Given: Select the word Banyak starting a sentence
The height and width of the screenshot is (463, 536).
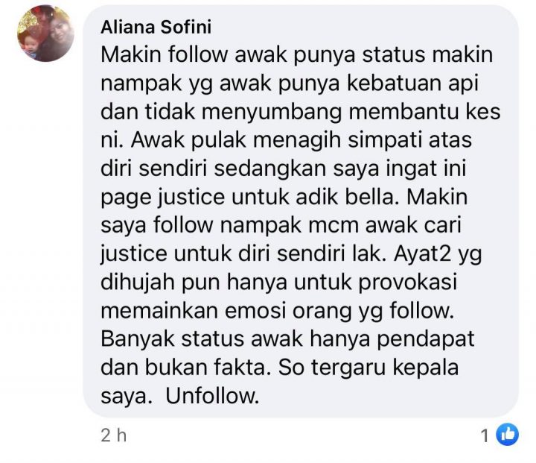Looking at the screenshot, I should click(x=138, y=339).
